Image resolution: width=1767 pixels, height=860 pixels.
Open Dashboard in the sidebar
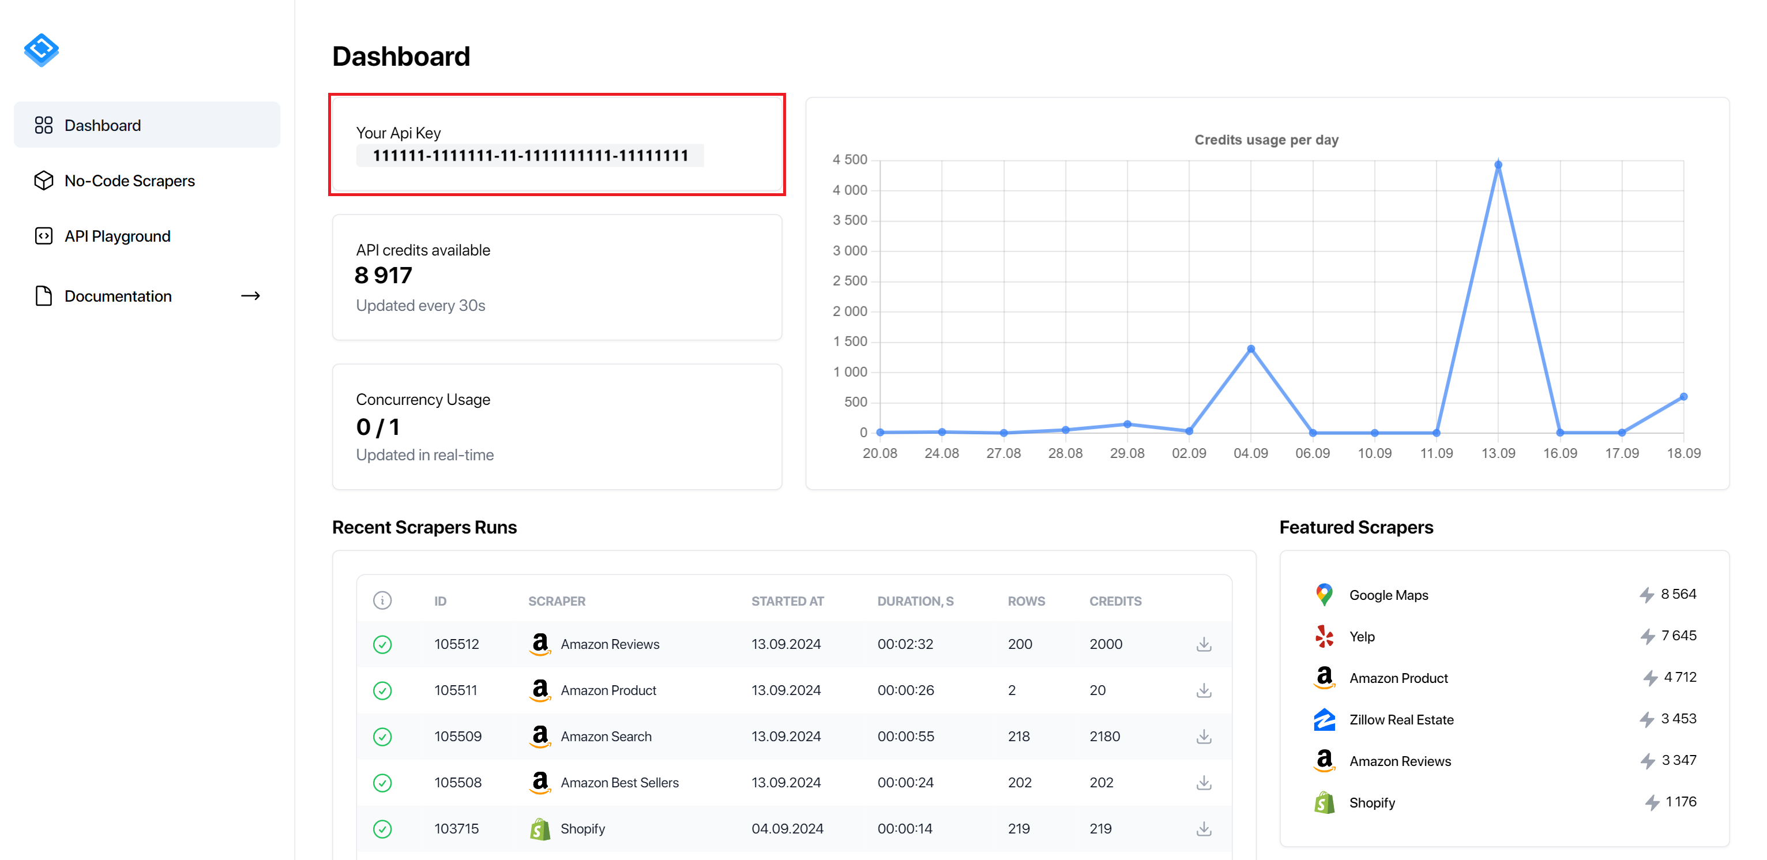point(147,125)
